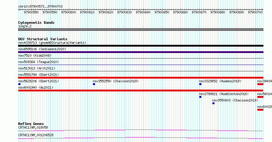The image size is (272, 142).
Task: Select the RefSeq Genes track title
Action: click(x=31, y=124)
